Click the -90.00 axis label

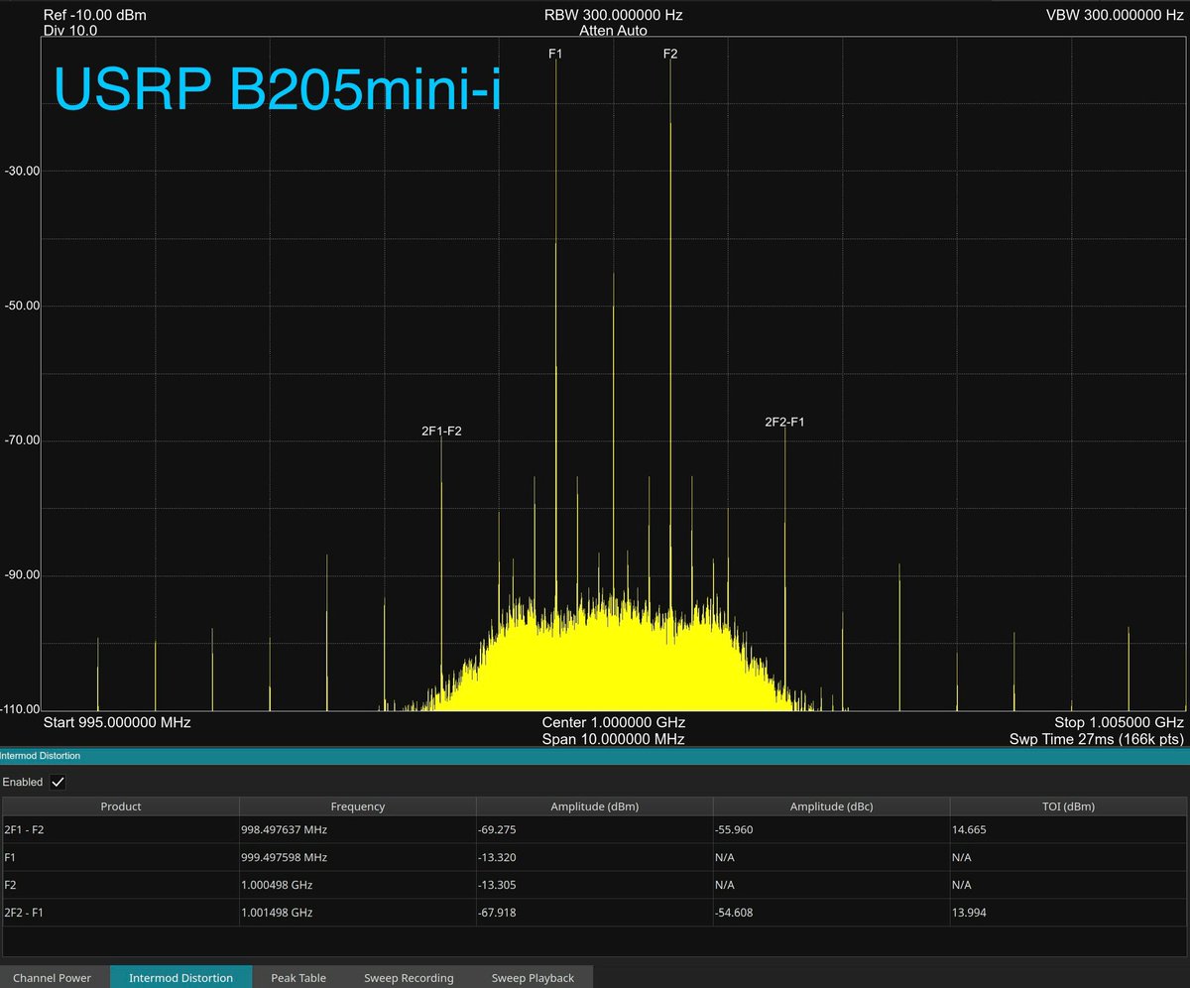21,575
